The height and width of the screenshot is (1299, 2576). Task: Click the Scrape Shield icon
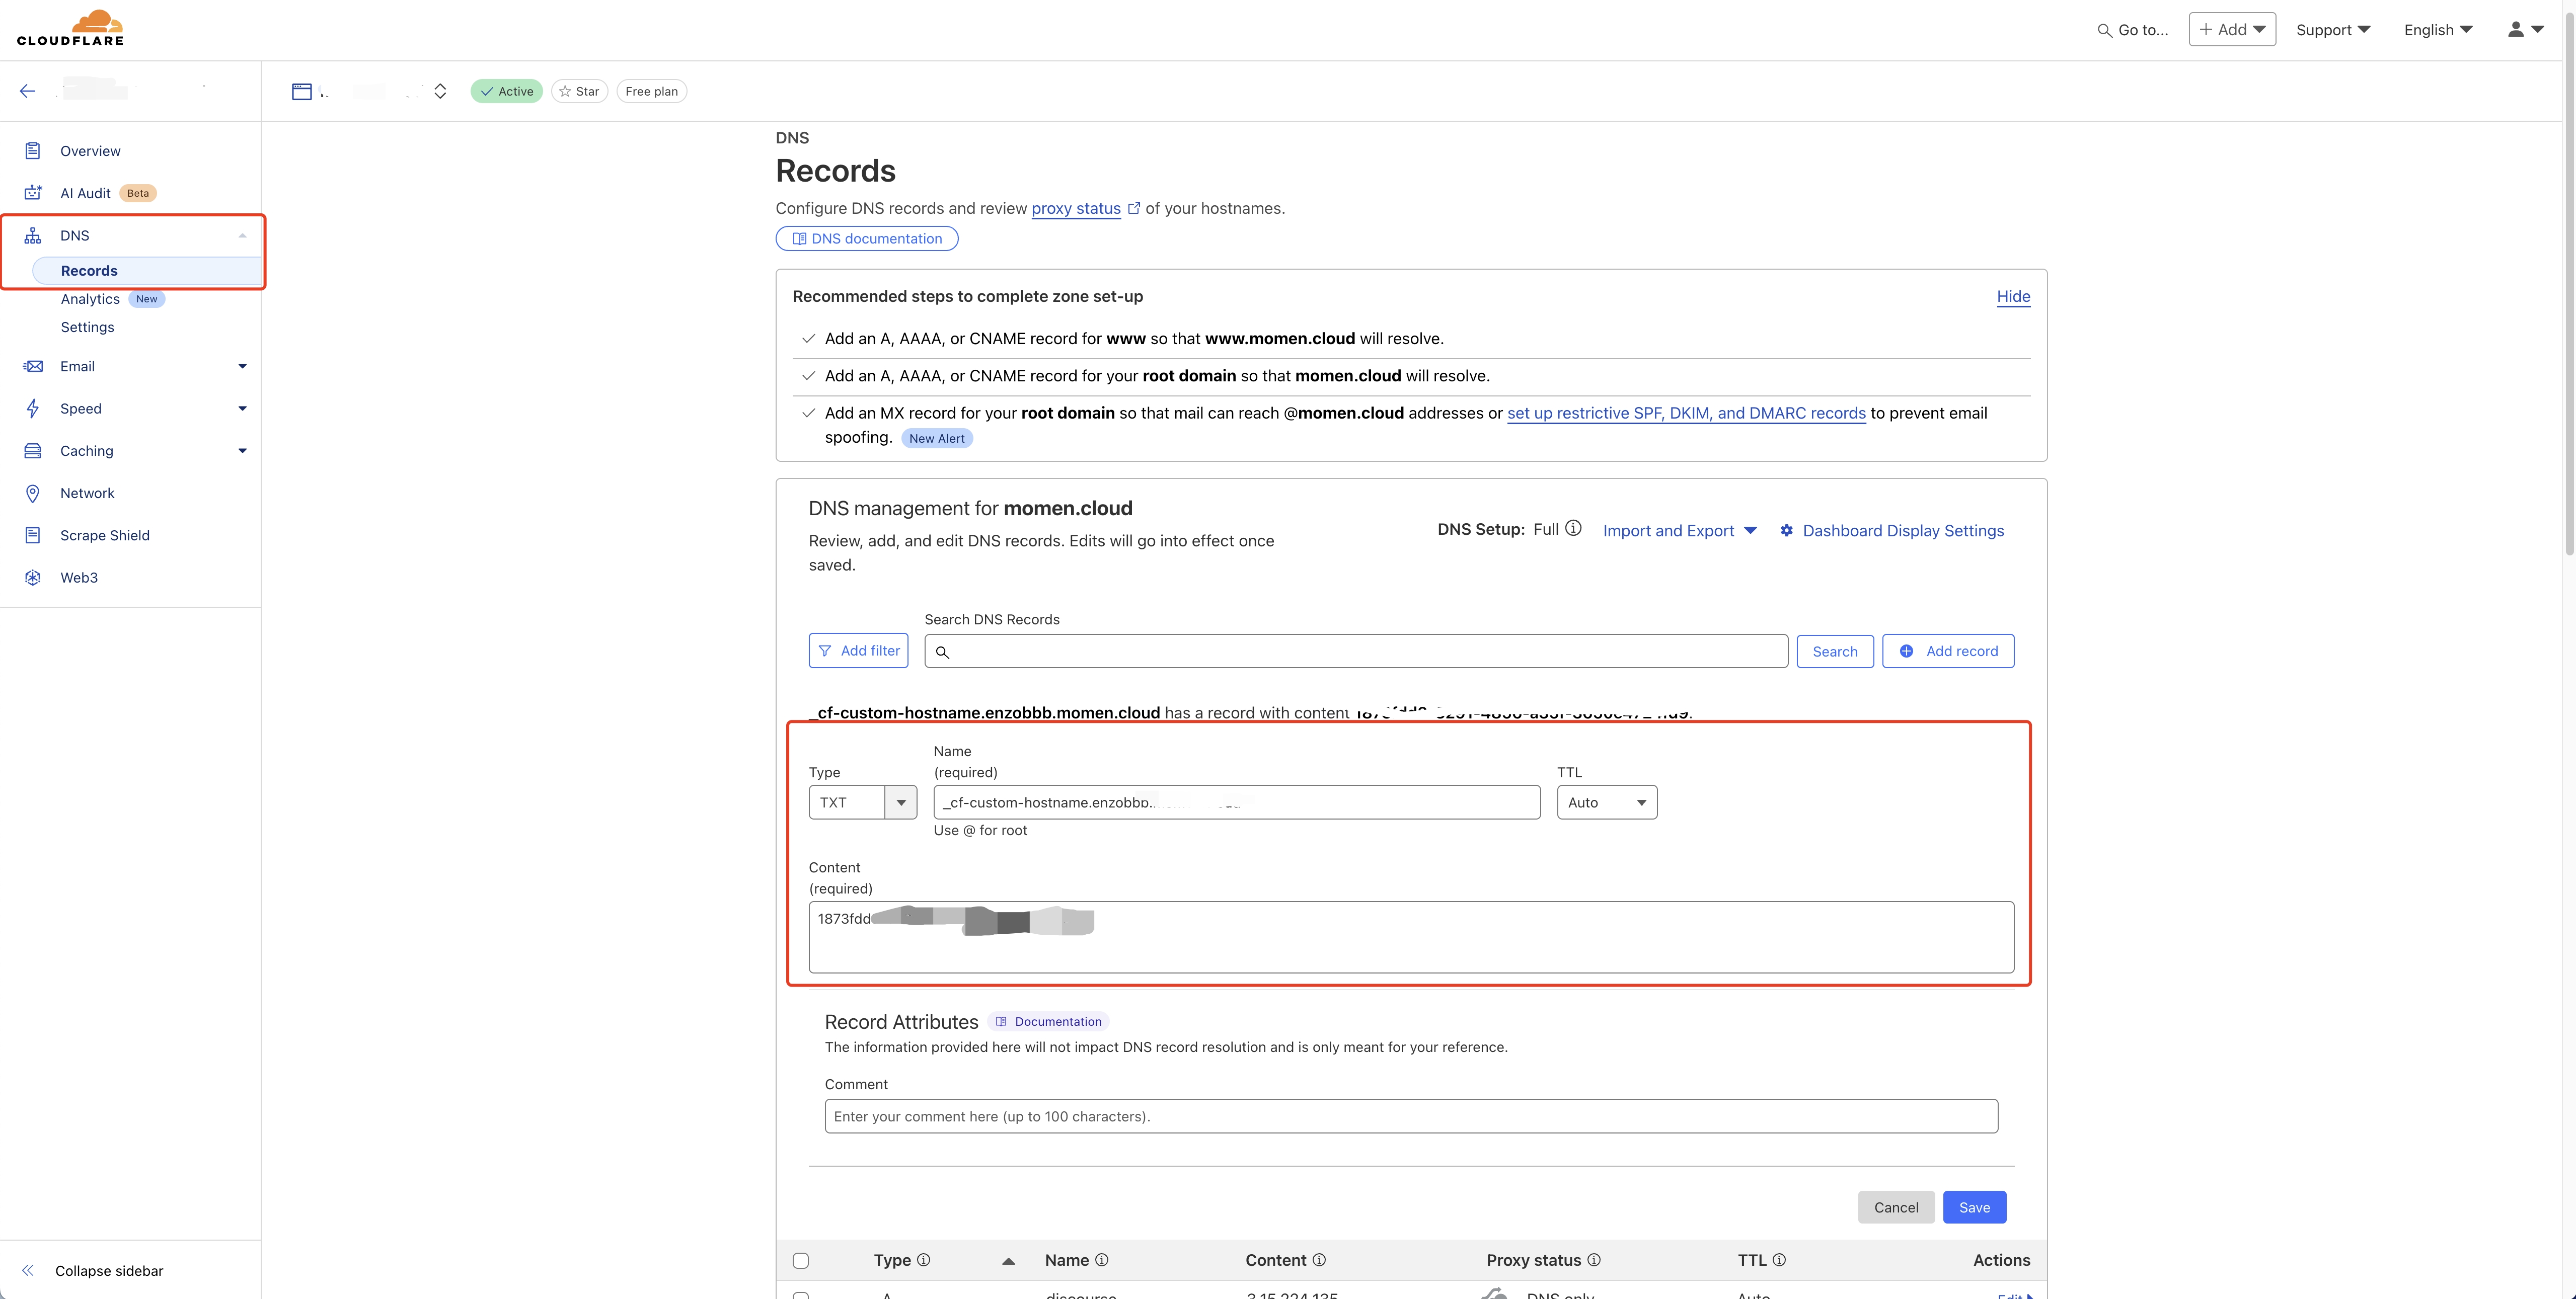(x=33, y=536)
